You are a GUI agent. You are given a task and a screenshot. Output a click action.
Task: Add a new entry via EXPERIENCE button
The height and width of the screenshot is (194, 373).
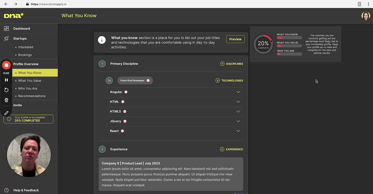coord(231,149)
